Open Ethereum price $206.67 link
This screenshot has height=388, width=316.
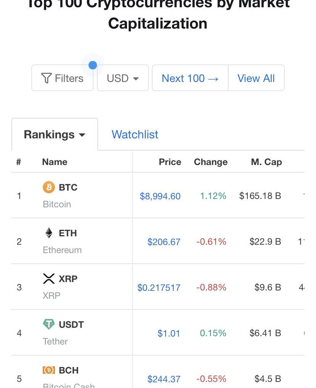pyautogui.click(x=164, y=242)
